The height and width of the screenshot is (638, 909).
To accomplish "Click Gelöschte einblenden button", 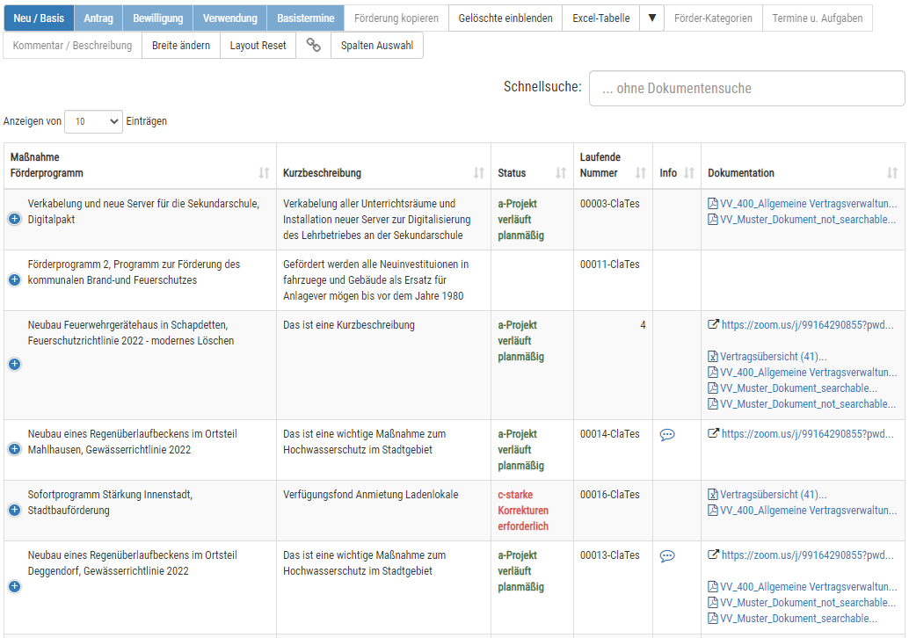I will point(505,18).
